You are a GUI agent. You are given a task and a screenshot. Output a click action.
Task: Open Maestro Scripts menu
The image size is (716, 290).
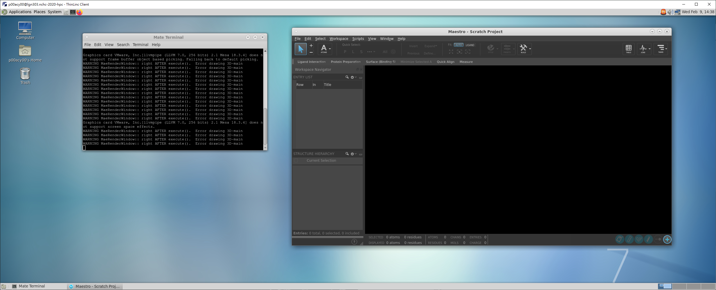358,39
